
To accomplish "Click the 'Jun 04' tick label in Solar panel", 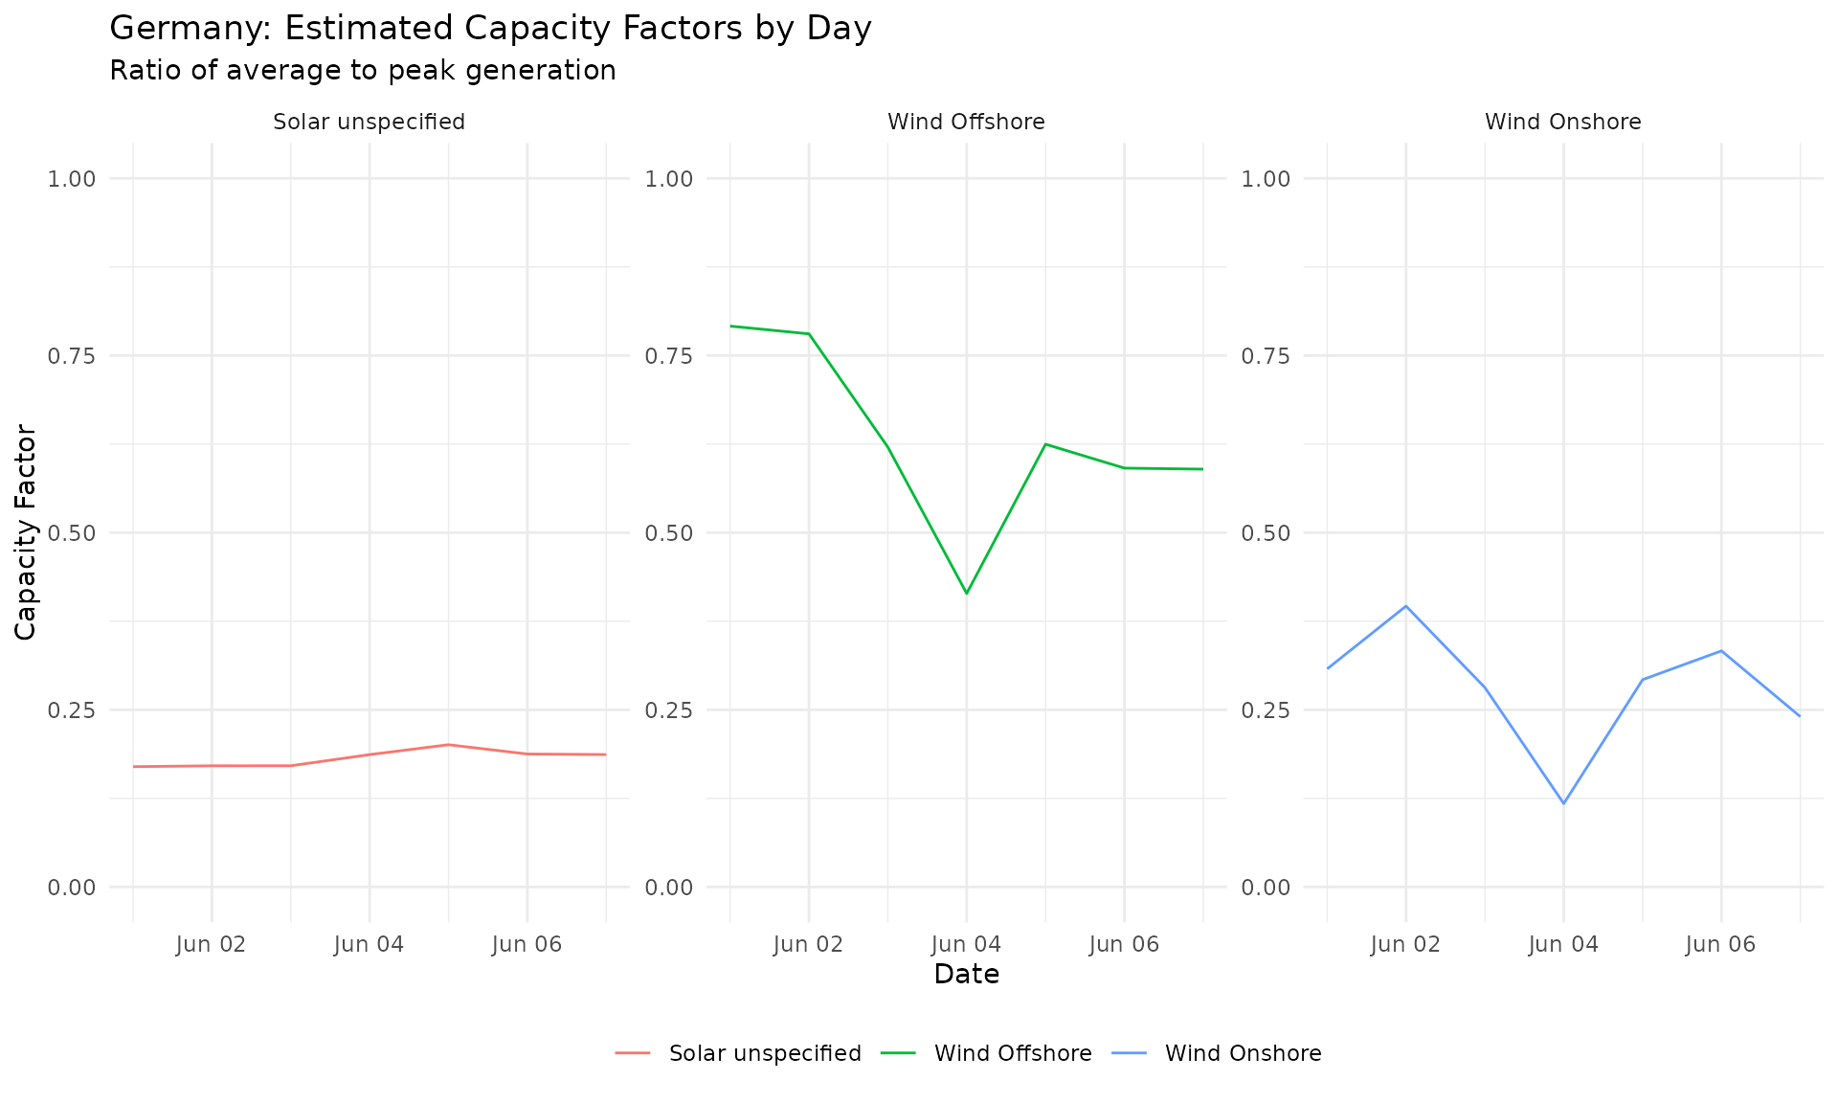I will pyautogui.click(x=369, y=945).
